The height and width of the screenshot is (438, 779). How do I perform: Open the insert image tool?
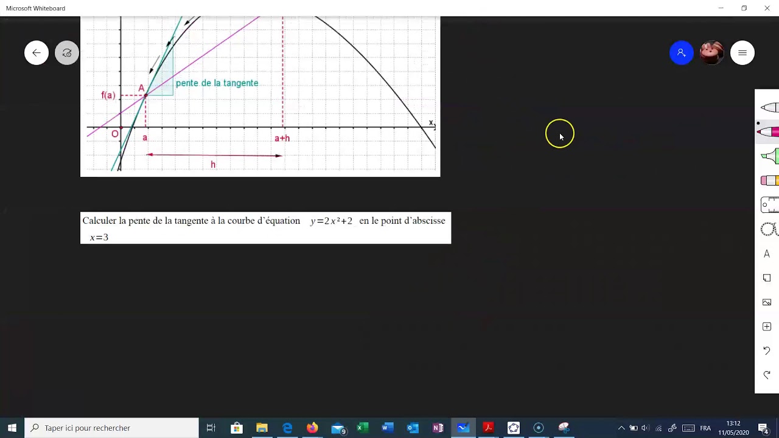[x=767, y=302]
